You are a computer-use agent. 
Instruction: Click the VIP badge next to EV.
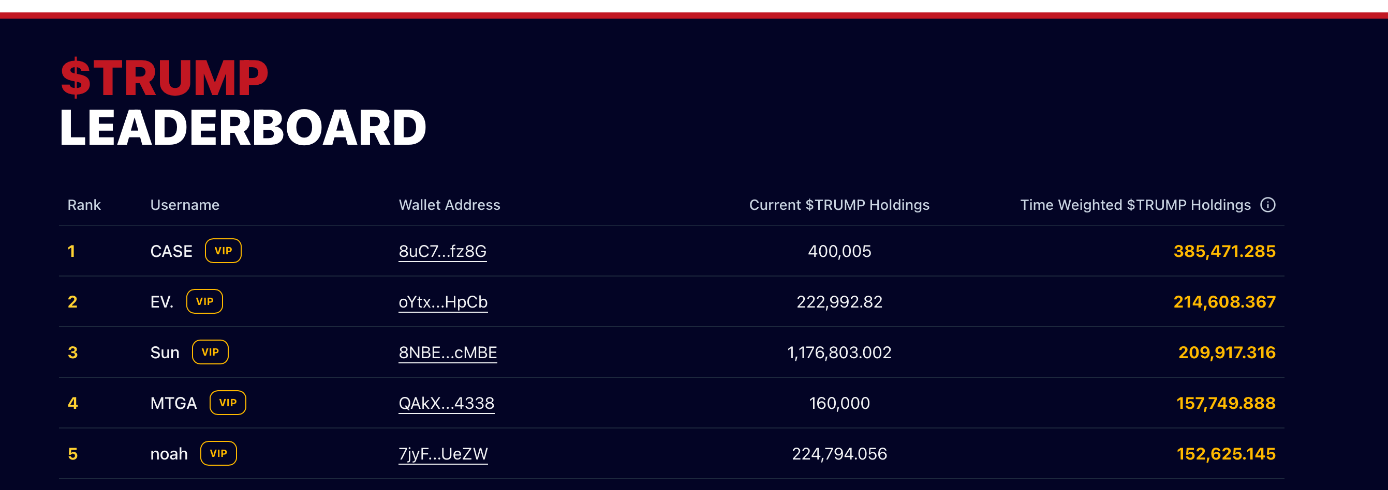click(x=204, y=302)
